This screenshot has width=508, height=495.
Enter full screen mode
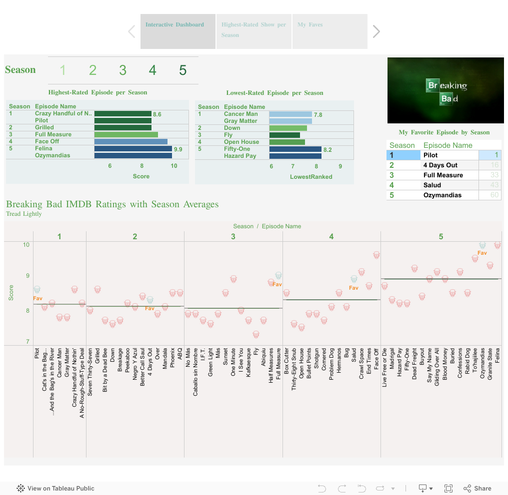[448, 489]
